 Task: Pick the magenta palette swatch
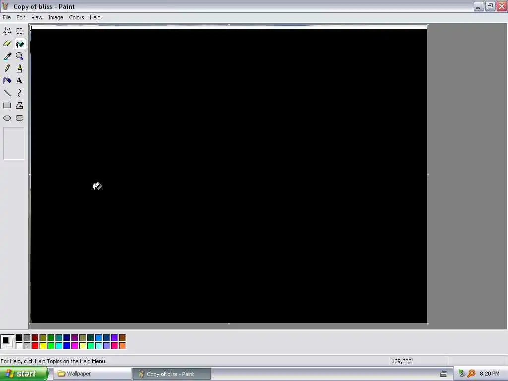(x=74, y=346)
